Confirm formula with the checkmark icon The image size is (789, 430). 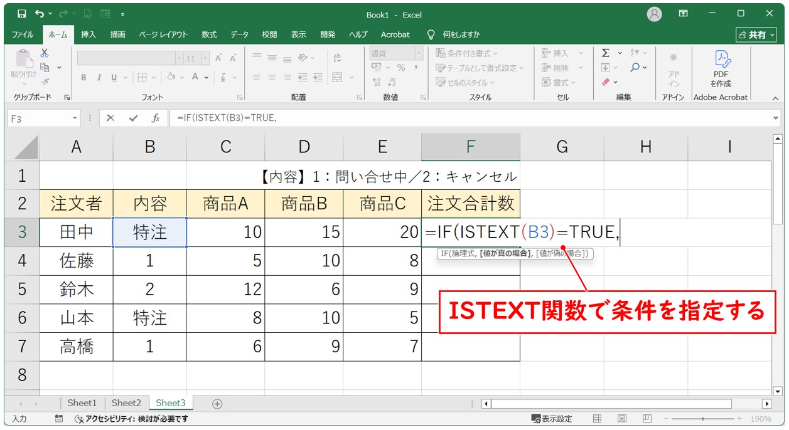click(133, 118)
